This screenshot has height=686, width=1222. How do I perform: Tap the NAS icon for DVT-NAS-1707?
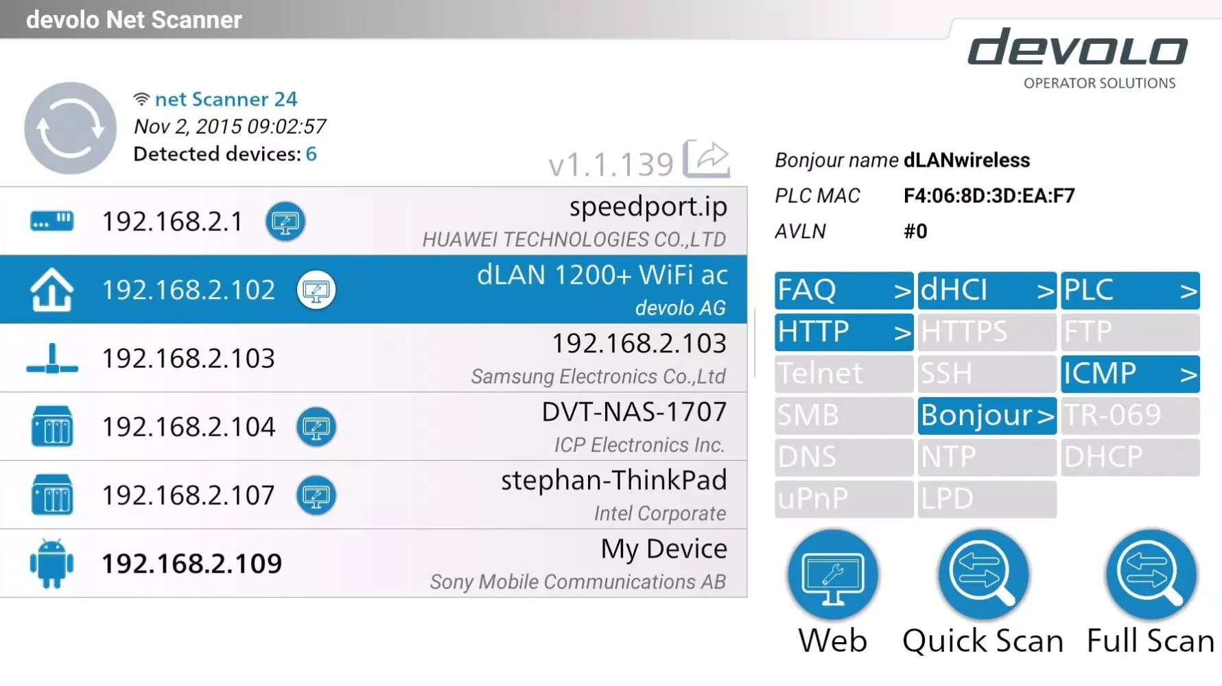coord(52,426)
